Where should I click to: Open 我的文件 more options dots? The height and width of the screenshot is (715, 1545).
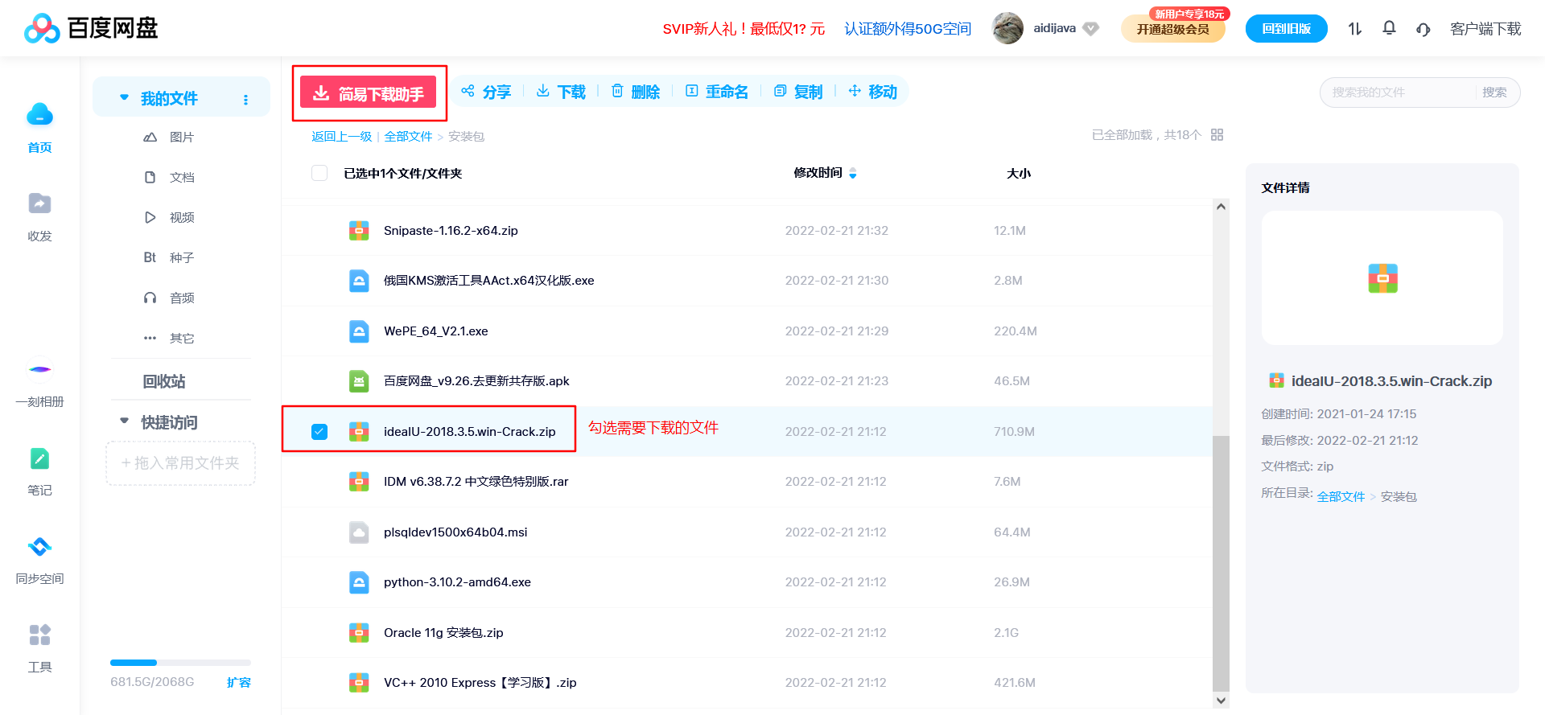pyautogui.click(x=245, y=100)
